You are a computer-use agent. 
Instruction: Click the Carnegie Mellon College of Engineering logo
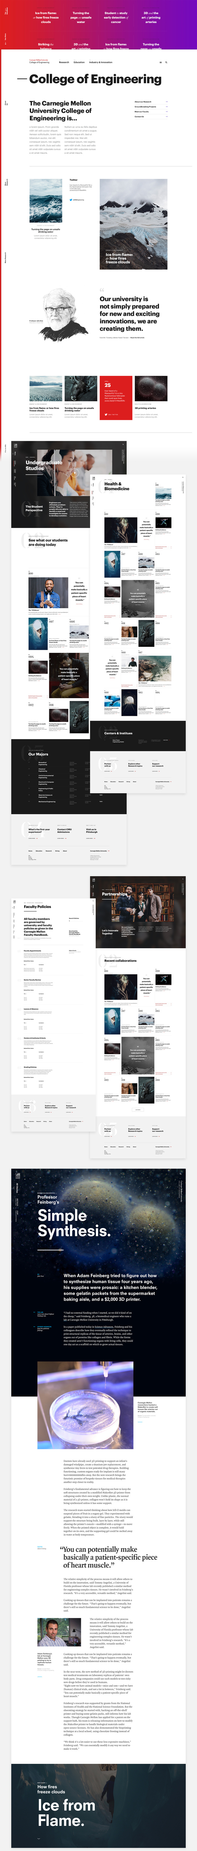[39, 62]
